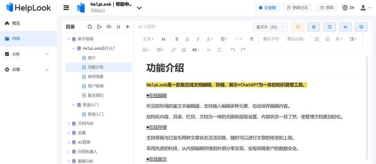This screenshot has width=376, height=164.
Task: Open the indent options dropdown
Action: pyautogui.click(x=353, y=39)
